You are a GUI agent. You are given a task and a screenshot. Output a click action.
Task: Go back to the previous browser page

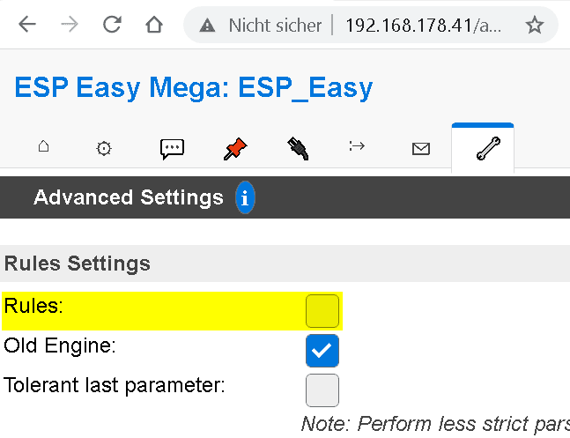click(27, 25)
